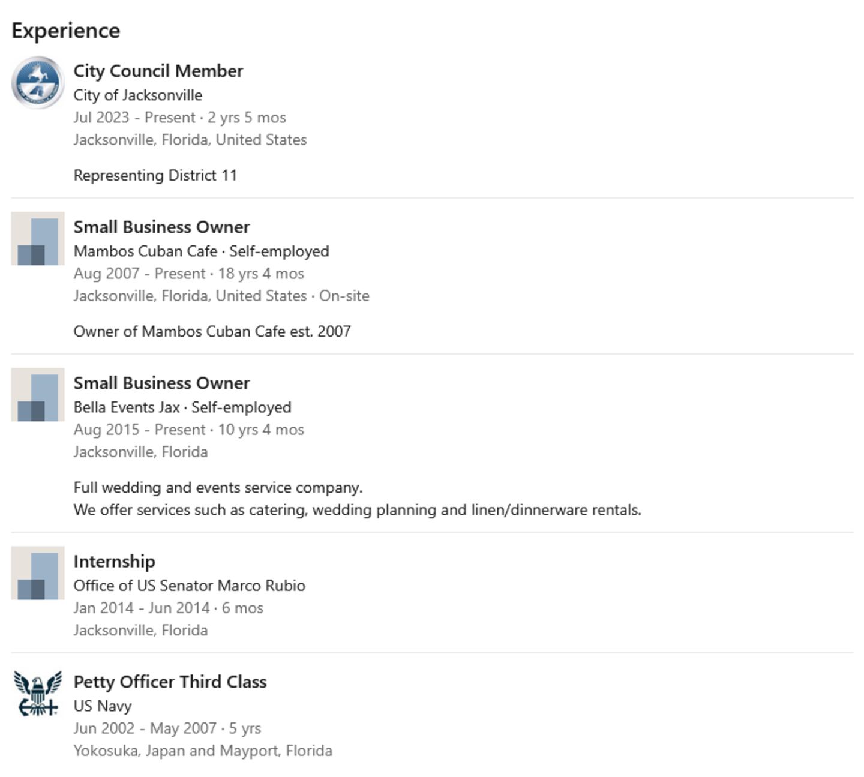864x777 pixels.
Task: Click the Bella Events Jax placeholder logo
Action: click(x=38, y=394)
